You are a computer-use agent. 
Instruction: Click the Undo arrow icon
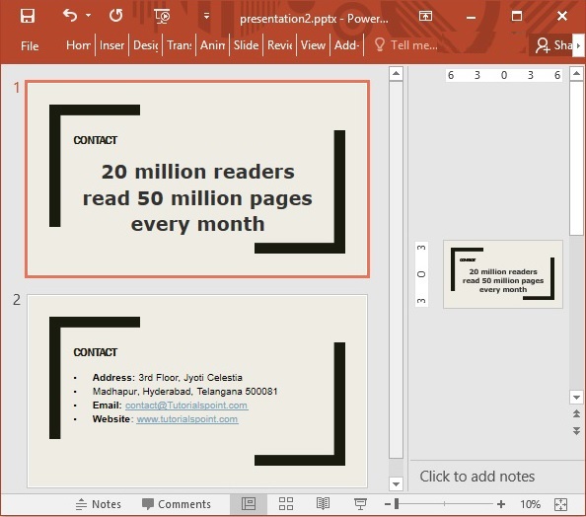(x=70, y=16)
